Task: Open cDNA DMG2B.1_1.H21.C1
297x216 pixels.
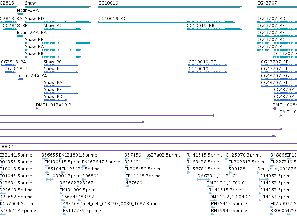Action: coord(218,176)
